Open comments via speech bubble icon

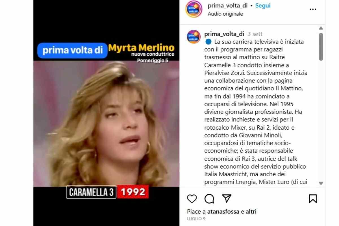(209, 199)
